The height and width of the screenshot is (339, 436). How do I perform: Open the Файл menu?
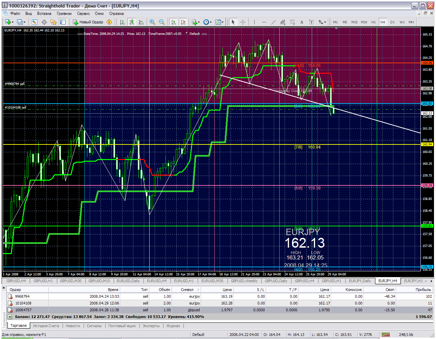(15, 14)
